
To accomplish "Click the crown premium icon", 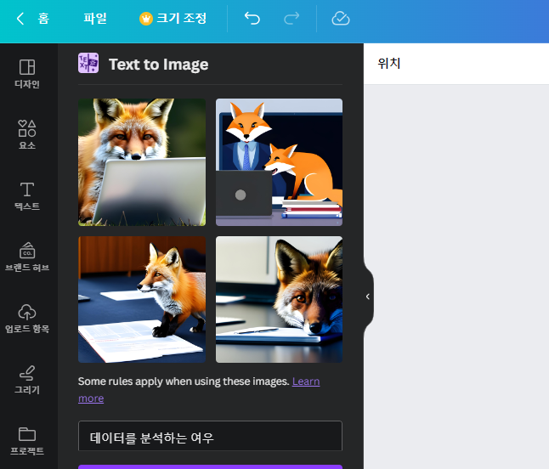I will coord(146,19).
